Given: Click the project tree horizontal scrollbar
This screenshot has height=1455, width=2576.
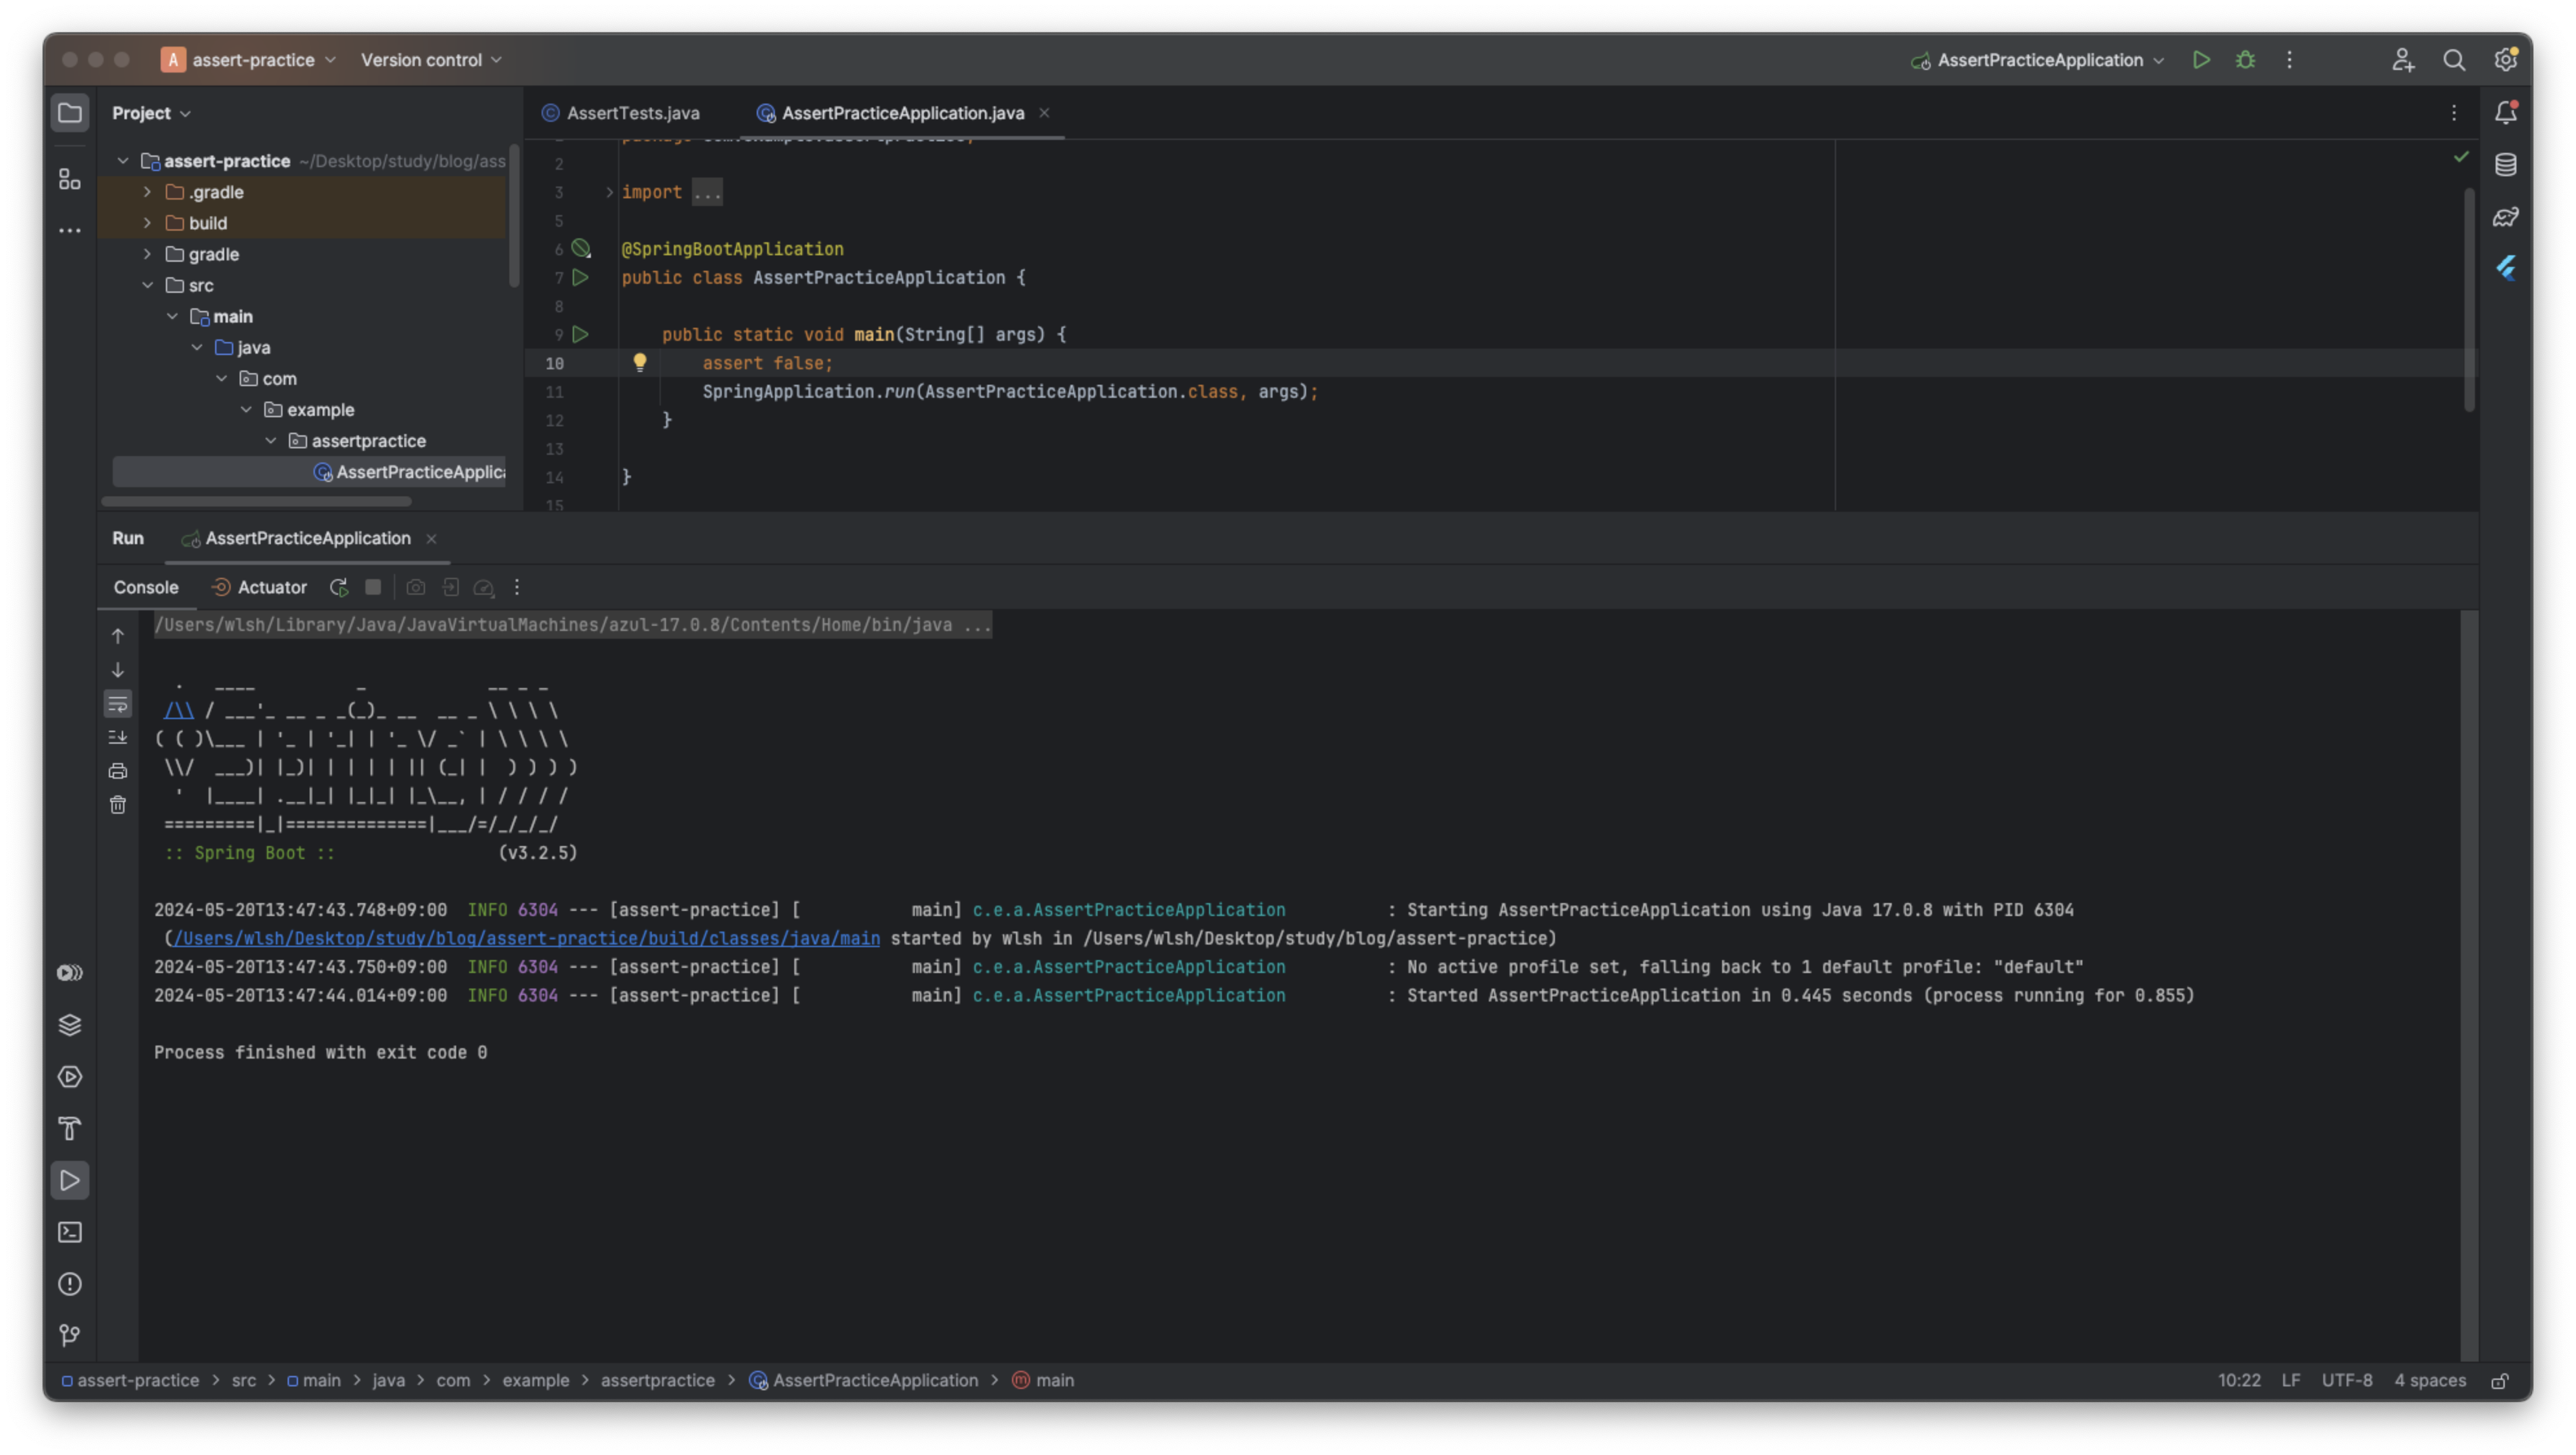Looking at the screenshot, I should [x=257, y=501].
